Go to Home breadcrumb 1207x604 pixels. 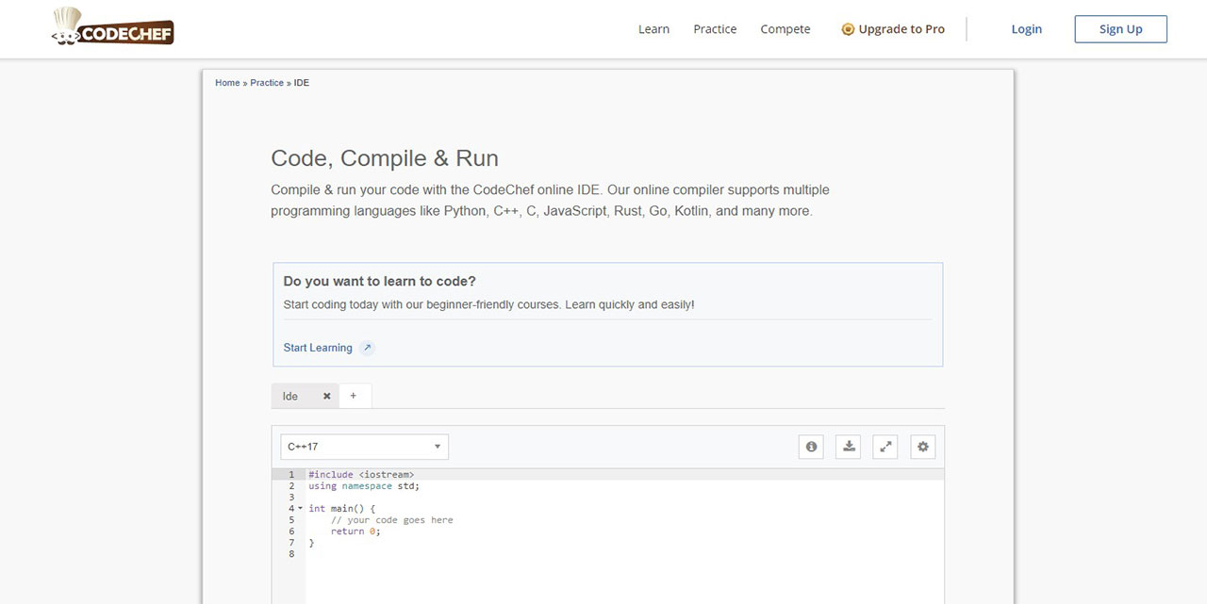pos(227,83)
